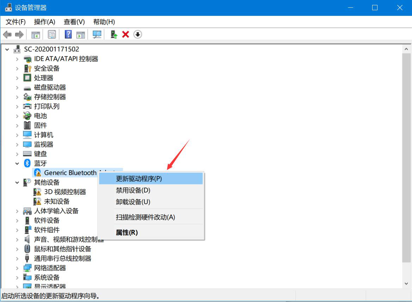The height and width of the screenshot is (302, 412).
Task: Click the red Uninstall device toolbar icon
Action: (x=126, y=34)
